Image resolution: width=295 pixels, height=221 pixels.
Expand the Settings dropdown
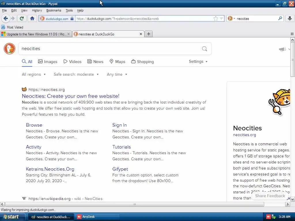(x=198, y=62)
